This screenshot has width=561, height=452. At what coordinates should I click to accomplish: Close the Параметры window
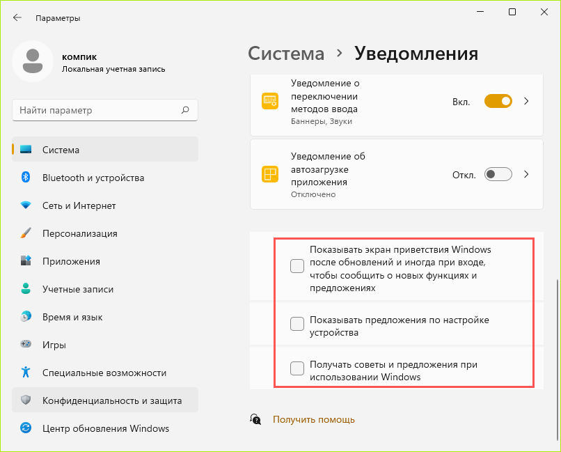[x=544, y=12]
